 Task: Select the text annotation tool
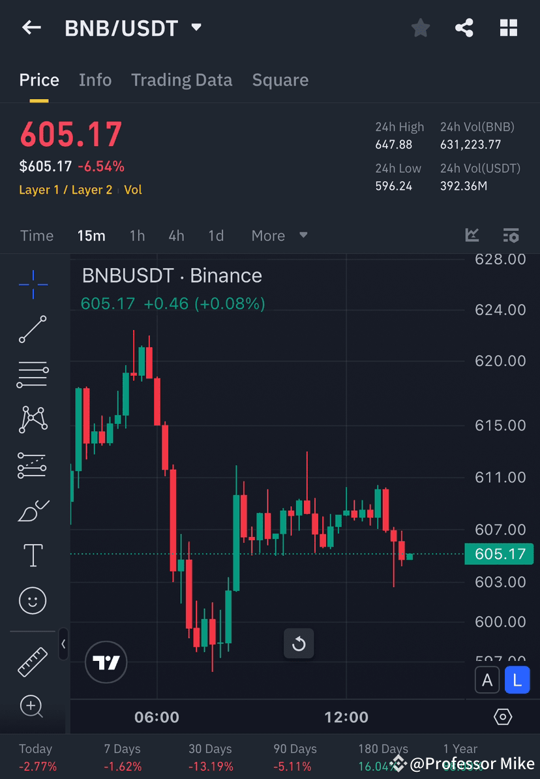(x=32, y=555)
